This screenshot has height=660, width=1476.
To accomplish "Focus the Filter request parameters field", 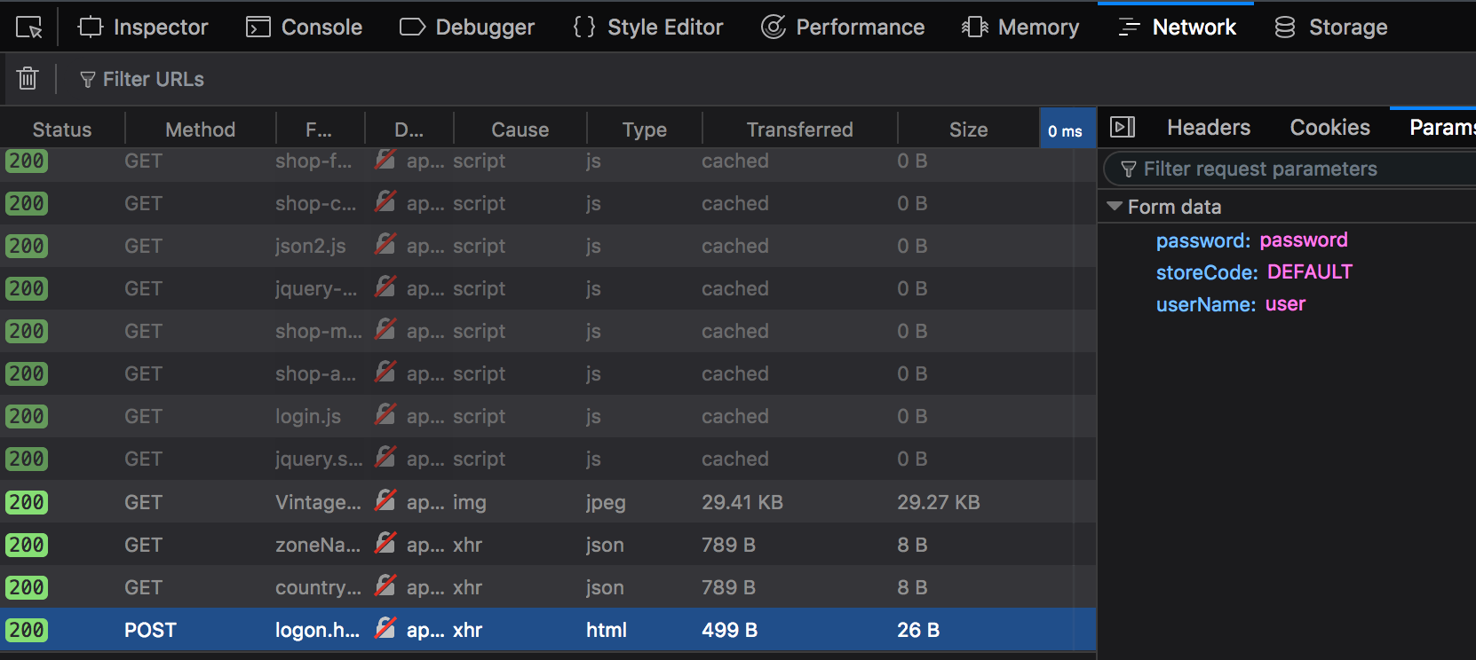I will point(1290,169).
